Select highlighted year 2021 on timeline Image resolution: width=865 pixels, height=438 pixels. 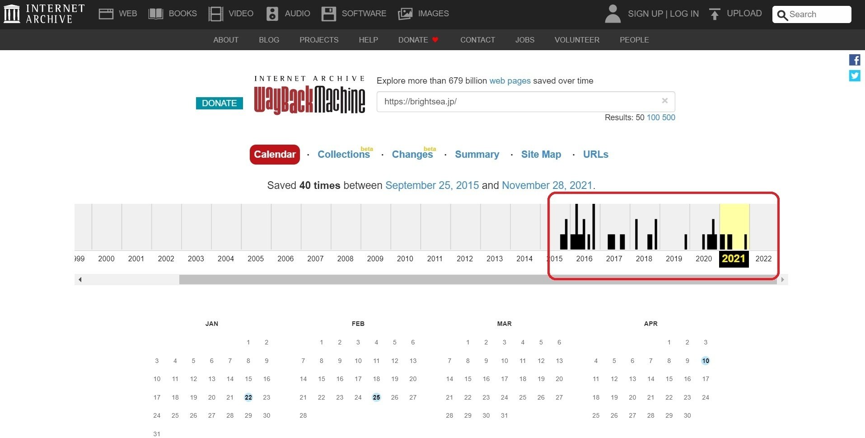tap(734, 259)
